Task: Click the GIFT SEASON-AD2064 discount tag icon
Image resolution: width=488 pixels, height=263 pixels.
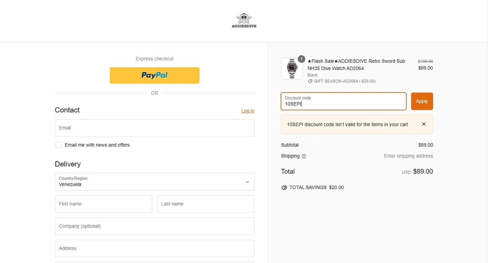Action: point(310,81)
